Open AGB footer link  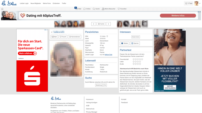click(x=88, y=106)
